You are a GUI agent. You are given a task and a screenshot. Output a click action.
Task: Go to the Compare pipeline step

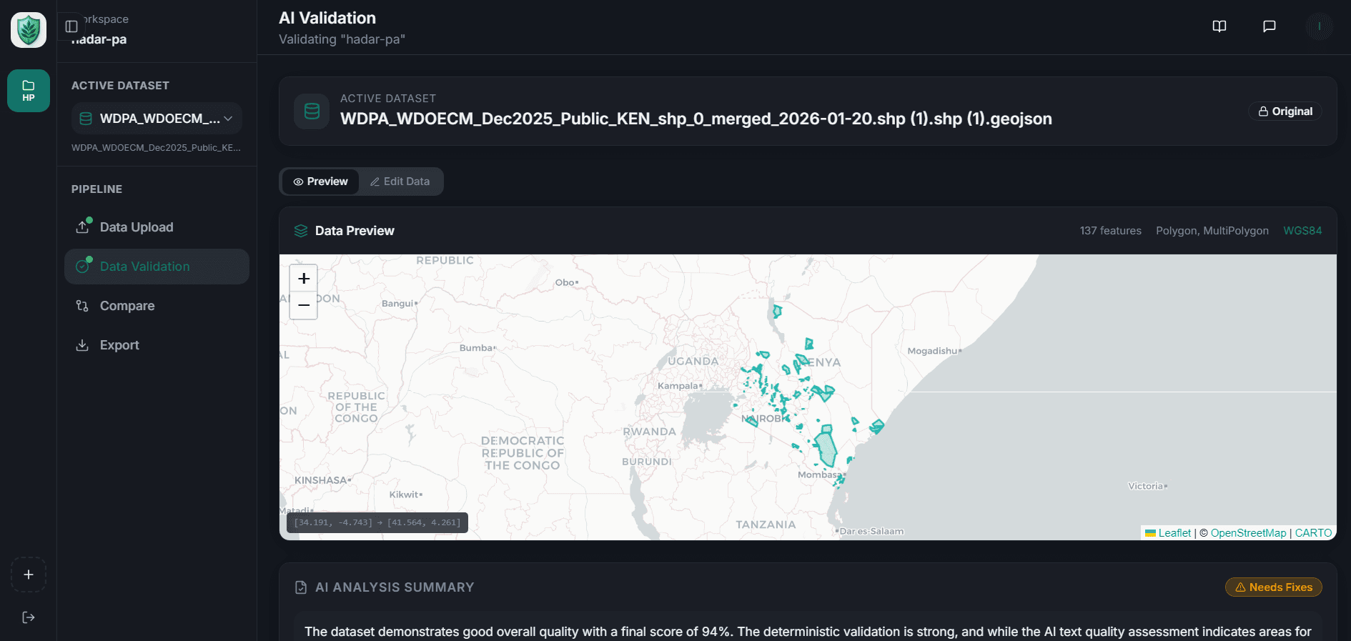point(157,306)
